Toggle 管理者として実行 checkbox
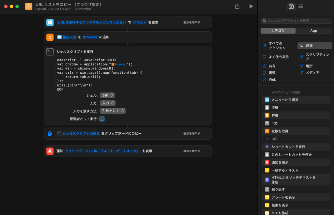 (x=102, y=119)
